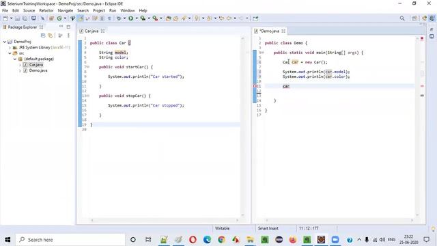Open dropdown arrow next to External Tools

161,18
